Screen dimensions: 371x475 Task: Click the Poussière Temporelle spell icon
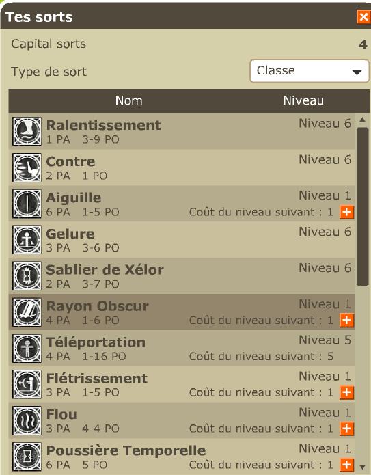pyautogui.click(x=27, y=457)
